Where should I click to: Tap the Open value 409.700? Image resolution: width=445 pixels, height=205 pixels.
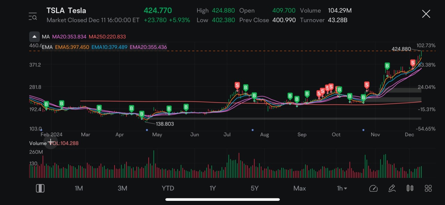284,10
